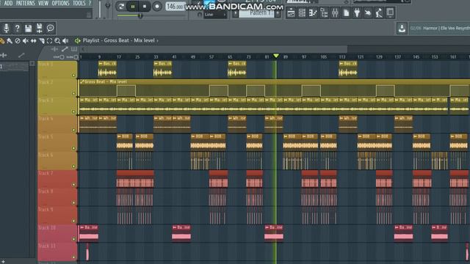The width and height of the screenshot is (470, 264).
Task: Jump to bar 113 on timeline ruler
Action: point(342,57)
